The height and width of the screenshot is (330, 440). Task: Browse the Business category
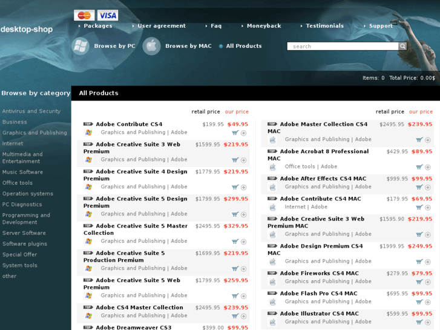point(15,122)
